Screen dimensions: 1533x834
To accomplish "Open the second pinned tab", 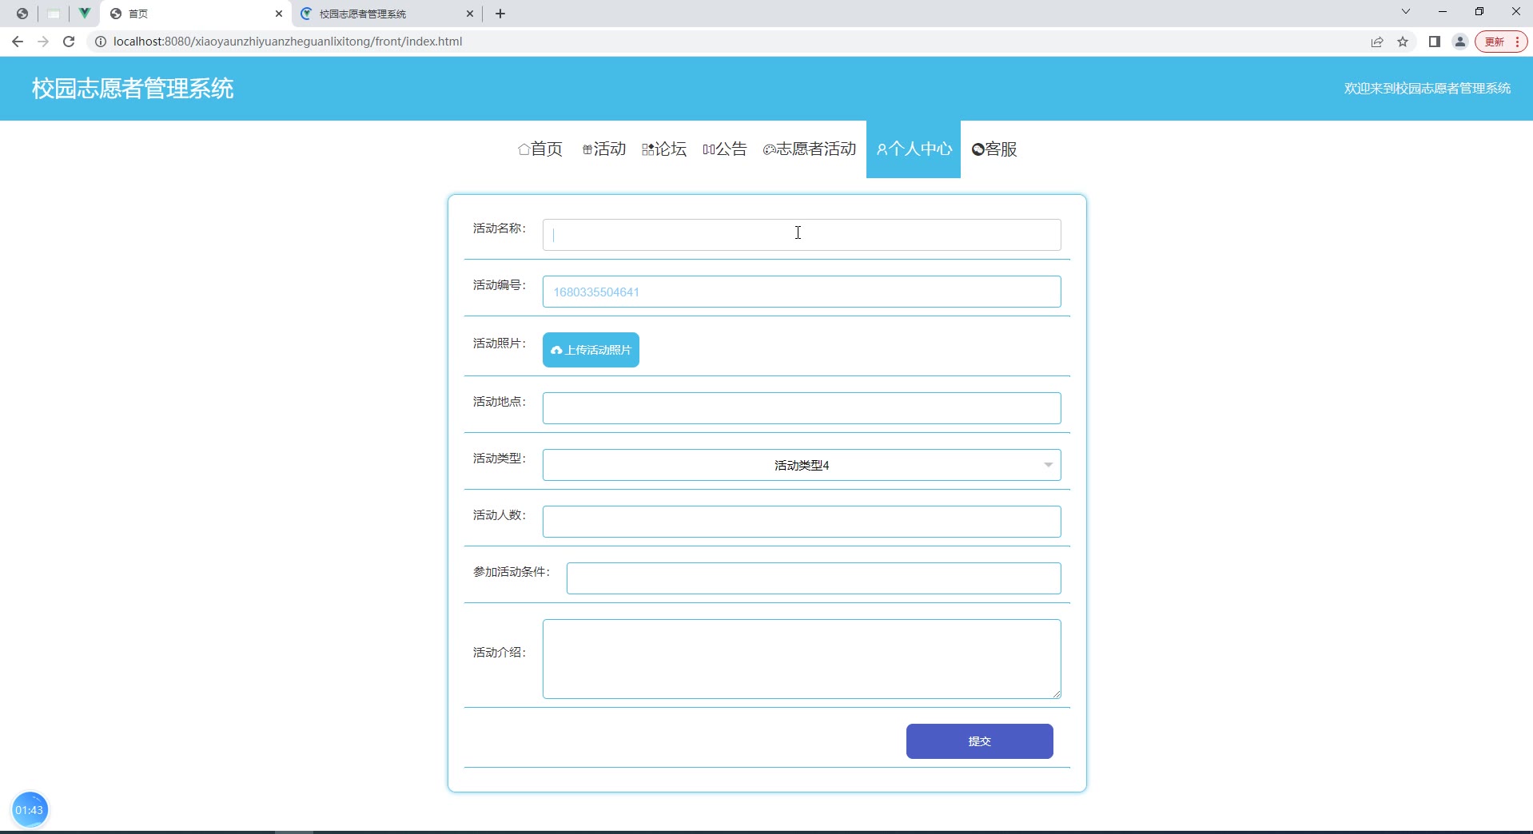I will (54, 14).
